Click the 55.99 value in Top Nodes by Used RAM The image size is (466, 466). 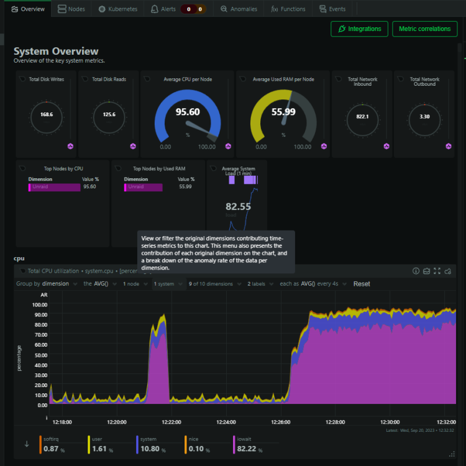[185, 186]
